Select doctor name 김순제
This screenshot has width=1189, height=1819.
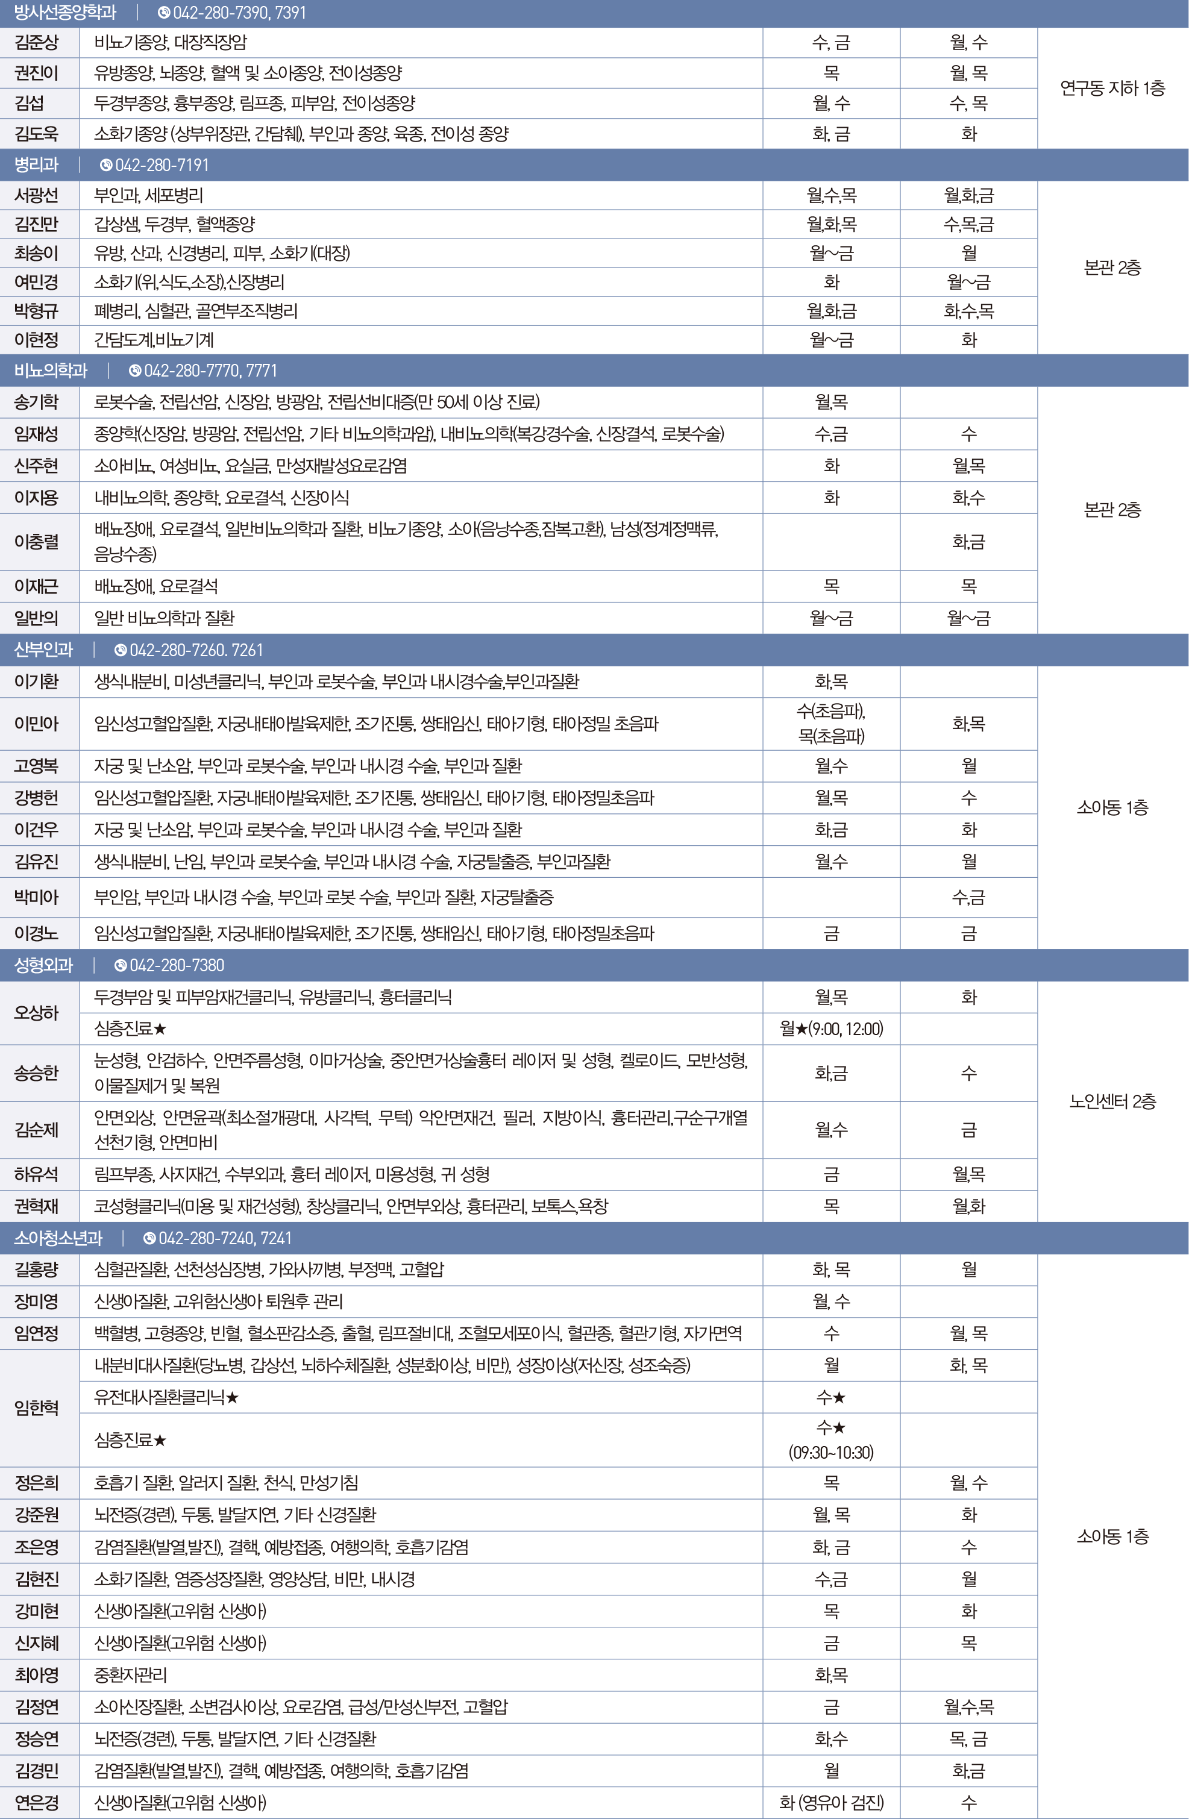tap(36, 1130)
